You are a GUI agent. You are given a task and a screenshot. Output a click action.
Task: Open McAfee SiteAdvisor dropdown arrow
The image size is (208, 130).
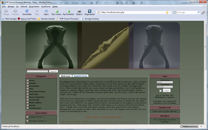[x=201, y=127]
